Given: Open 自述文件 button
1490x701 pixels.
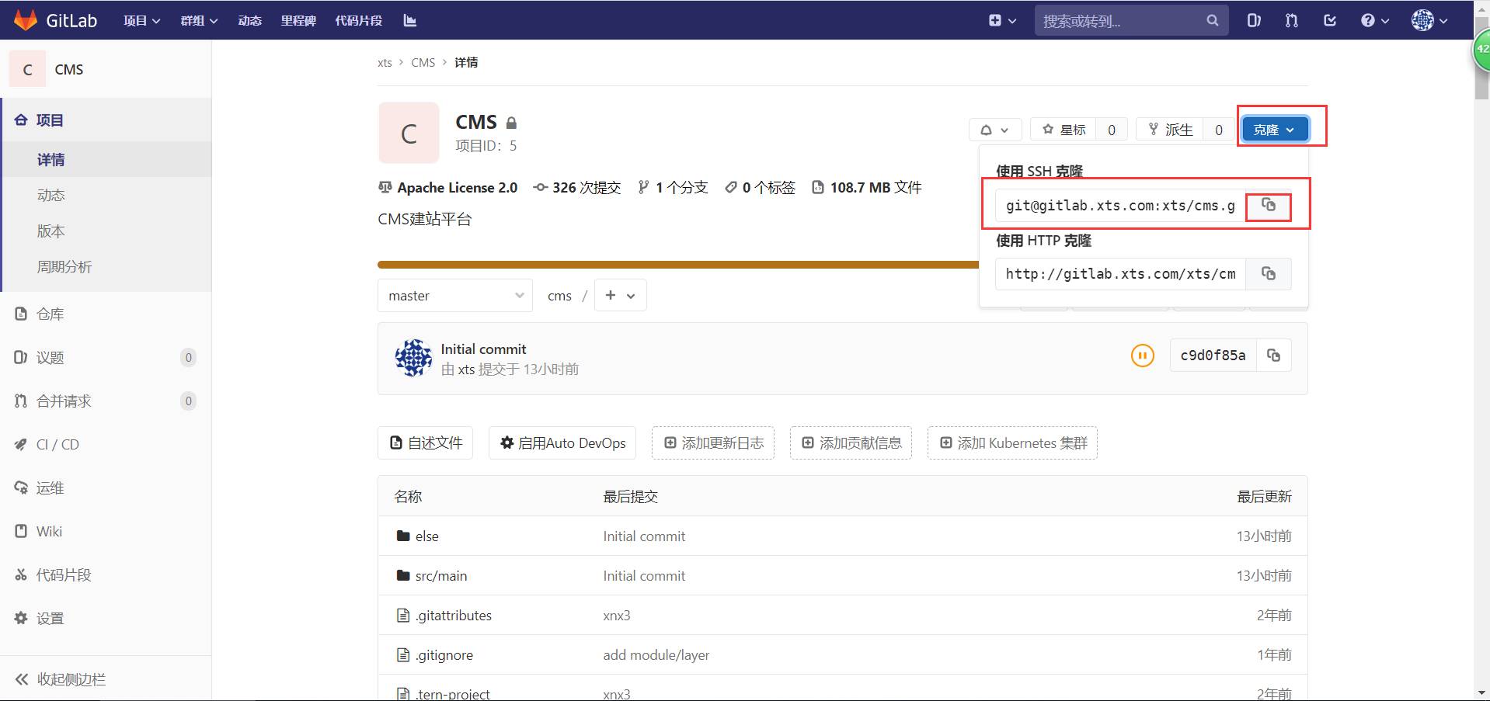Looking at the screenshot, I should [x=426, y=442].
